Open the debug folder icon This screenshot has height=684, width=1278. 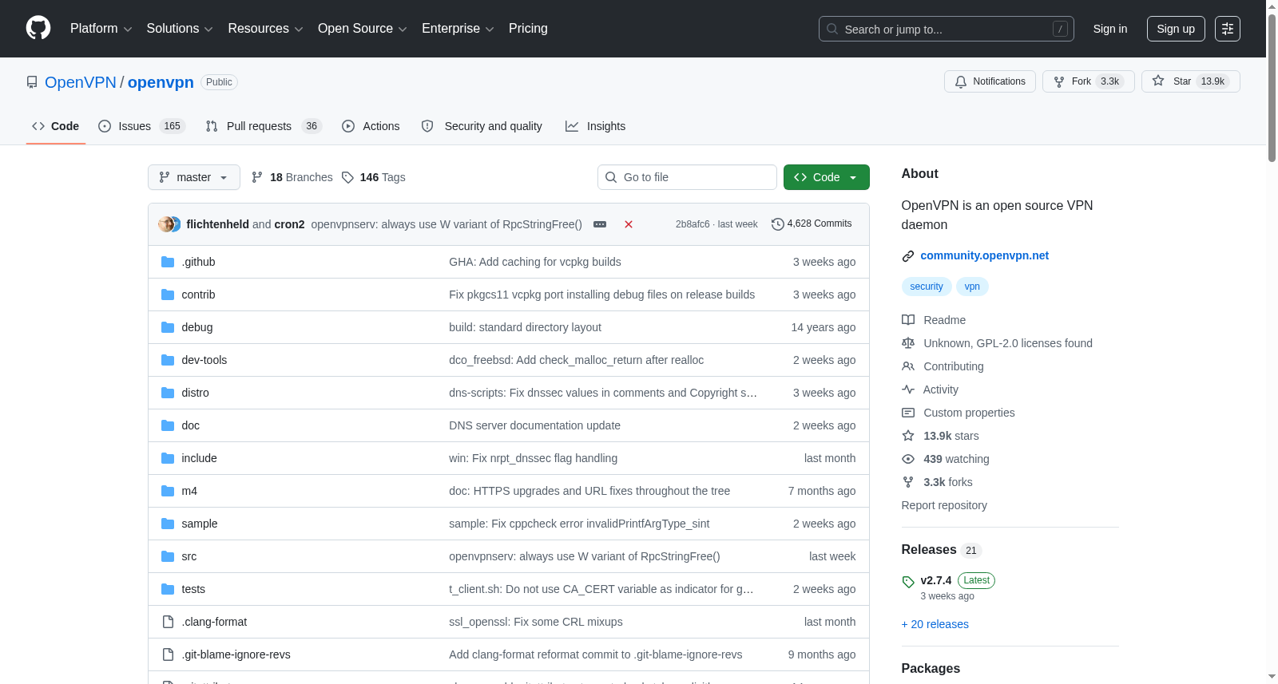coord(168,327)
